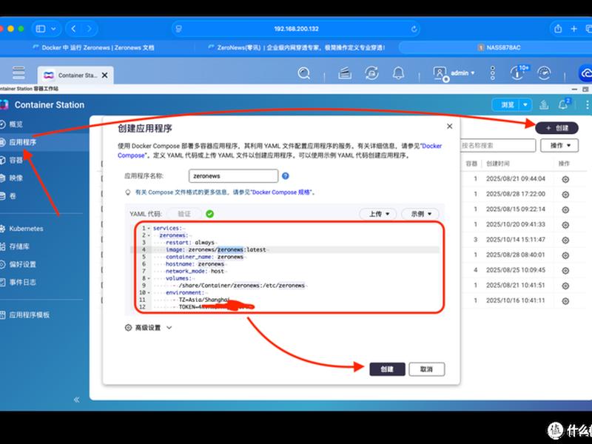Open Container Station more options menu
The height and width of the screenshot is (444, 592).
587,104
